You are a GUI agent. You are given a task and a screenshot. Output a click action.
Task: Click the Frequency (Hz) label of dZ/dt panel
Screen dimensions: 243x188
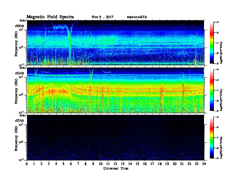(16, 138)
